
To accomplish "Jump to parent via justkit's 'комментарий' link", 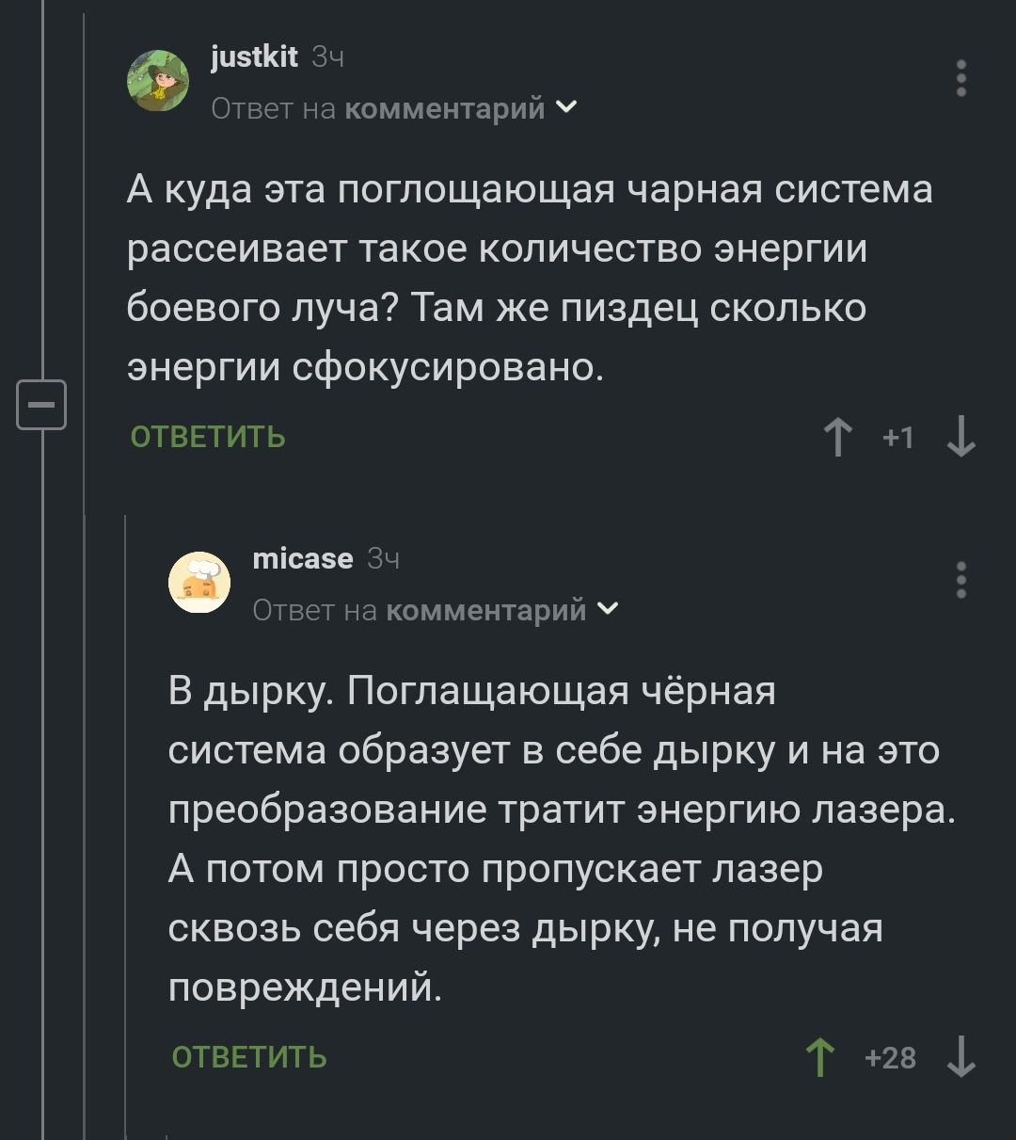I will (x=445, y=109).
